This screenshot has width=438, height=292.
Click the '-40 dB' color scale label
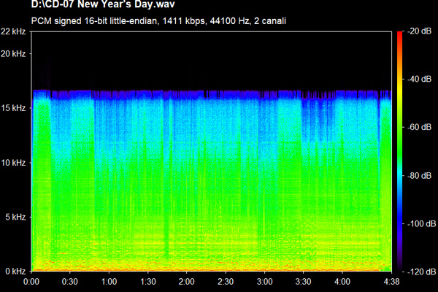[x=420, y=79]
